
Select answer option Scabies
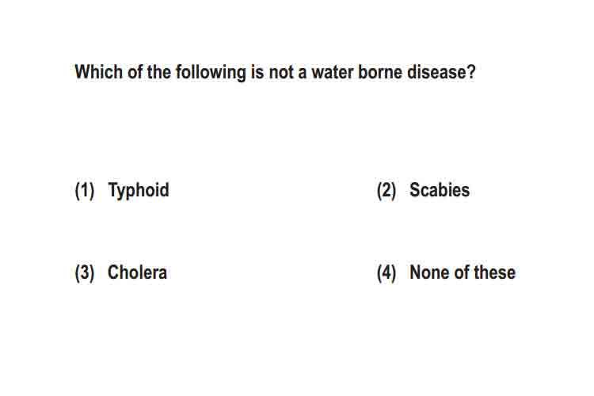click(440, 190)
